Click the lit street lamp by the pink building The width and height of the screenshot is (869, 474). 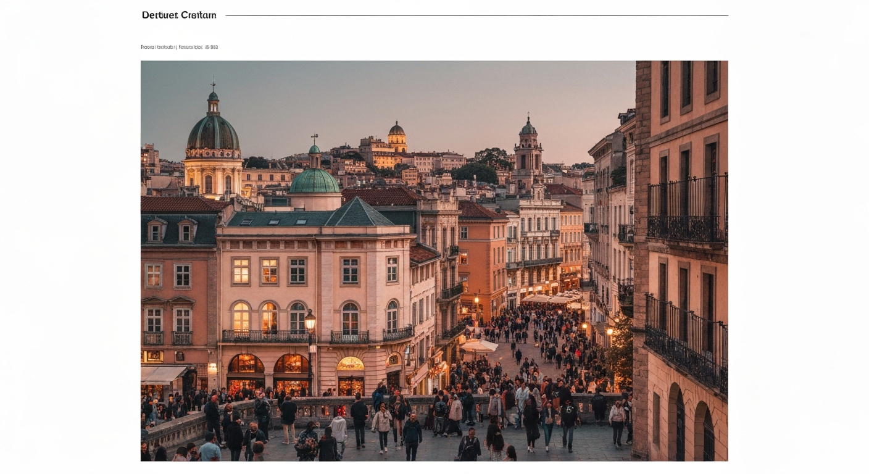coord(310,321)
